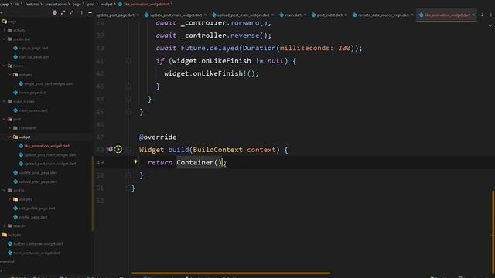Open upload_post_page.dart in project tree
This screenshot has height=278, width=495.
(35, 181)
